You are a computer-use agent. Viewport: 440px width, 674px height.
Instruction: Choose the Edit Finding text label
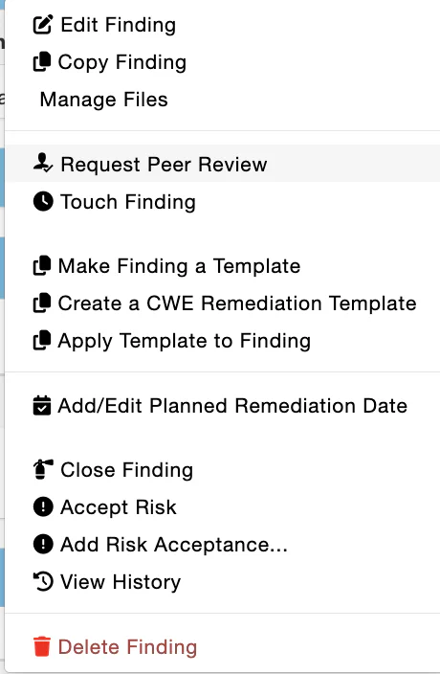point(118,25)
